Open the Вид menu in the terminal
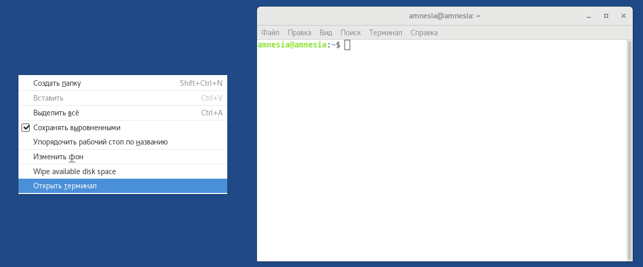The height and width of the screenshot is (267, 643). pos(326,33)
